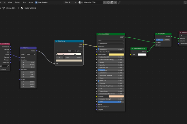Viewport: 187px width, 124px height.
Task: Click the Transparent BSDF white Color swatch
Action: click(x=142, y=55)
